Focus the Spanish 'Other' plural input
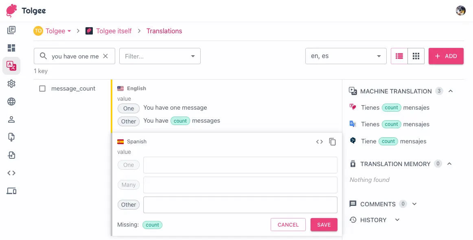Screen dimensions: 473x240 click(240, 205)
